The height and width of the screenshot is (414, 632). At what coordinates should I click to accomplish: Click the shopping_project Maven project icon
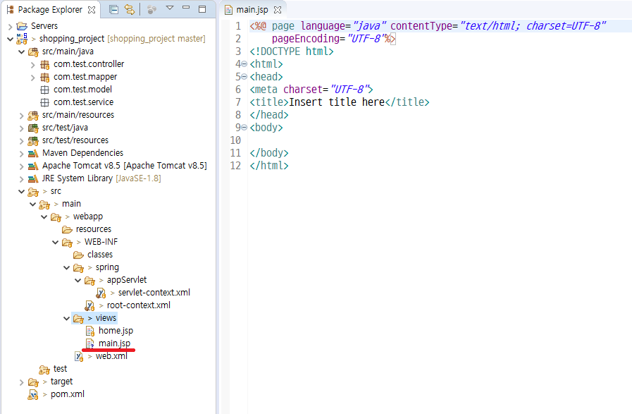click(22, 39)
